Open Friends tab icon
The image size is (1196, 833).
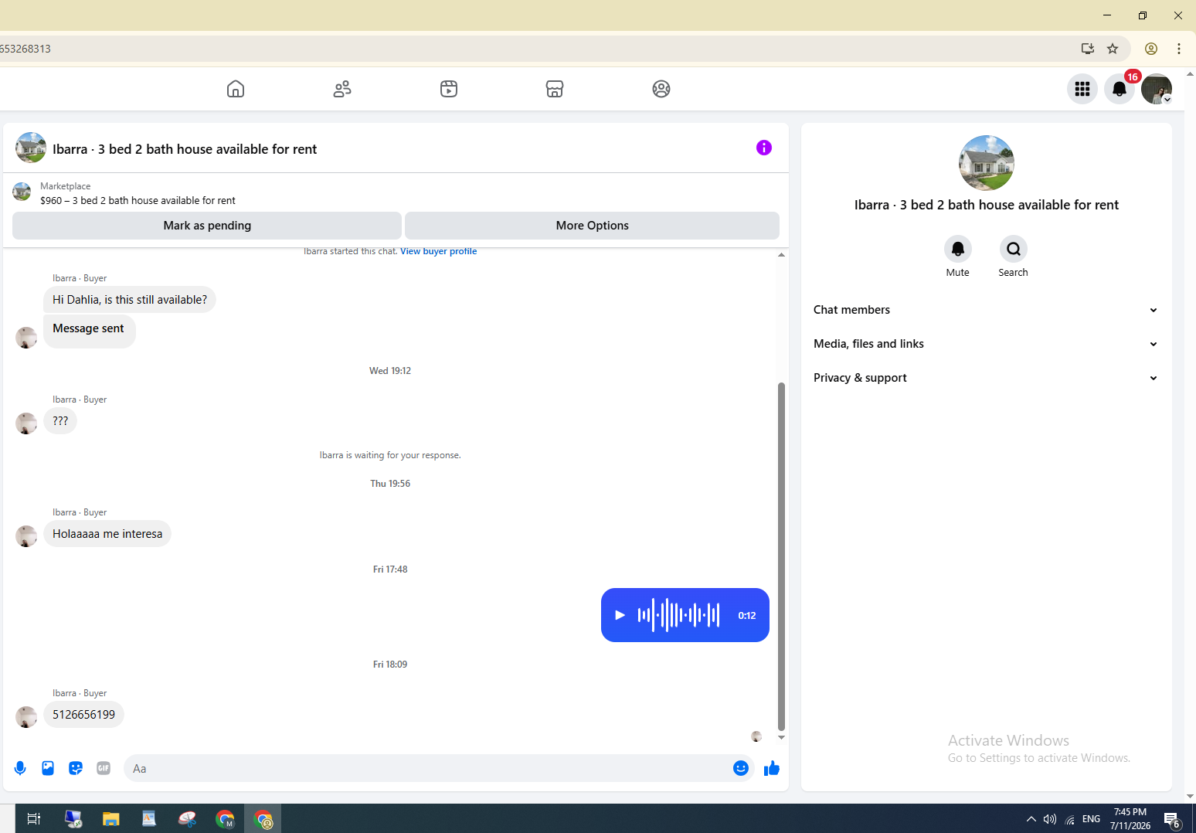click(342, 89)
